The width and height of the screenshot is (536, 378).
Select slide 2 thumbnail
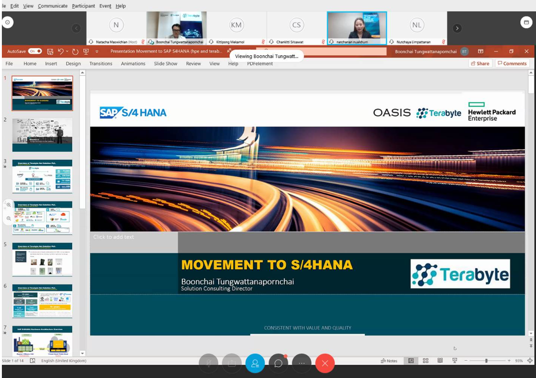[43, 135]
